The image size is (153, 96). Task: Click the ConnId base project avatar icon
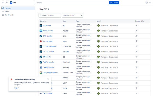tap(41, 41)
